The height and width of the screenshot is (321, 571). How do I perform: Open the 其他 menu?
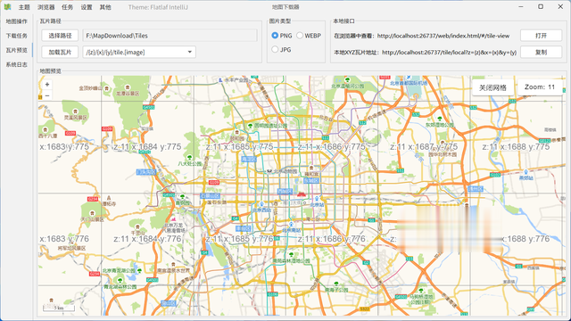pos(105,7)
